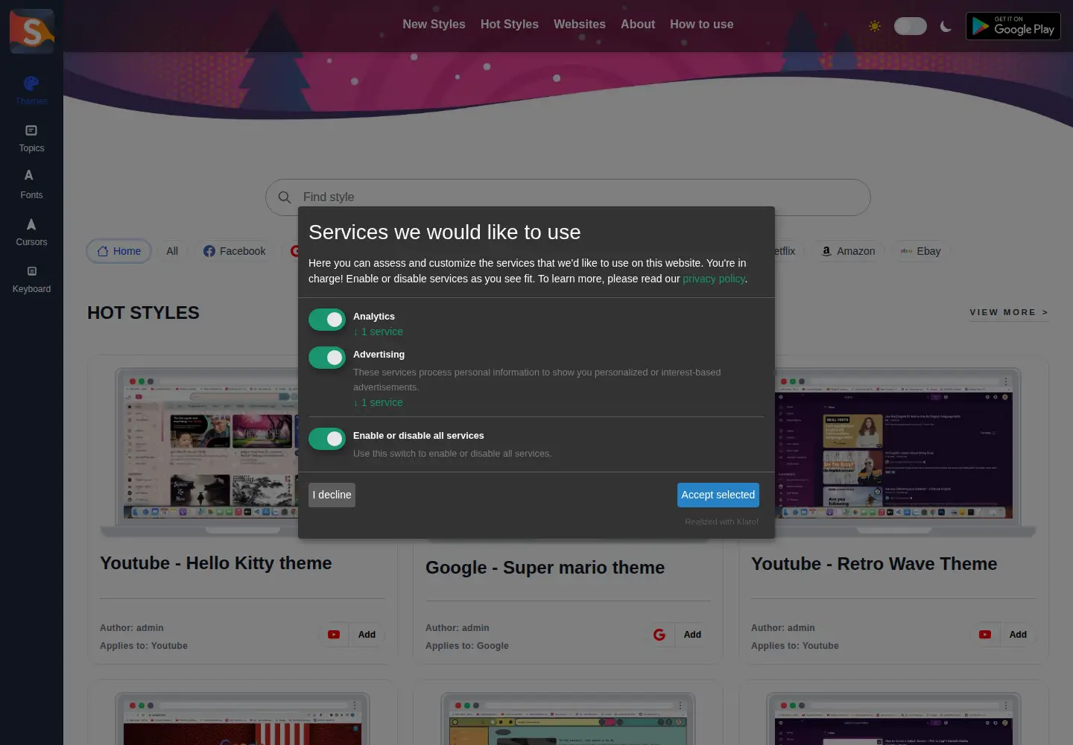Click the site logo with the S
The height and width of the screenshot is (745, 1073).
click(x=32, y=31)
